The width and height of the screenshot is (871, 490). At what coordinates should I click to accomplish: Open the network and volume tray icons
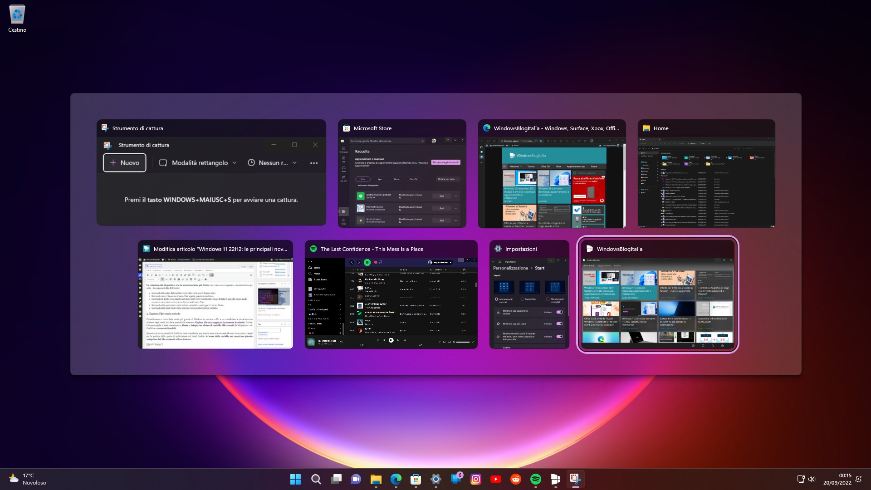click(x=806, y=479)
